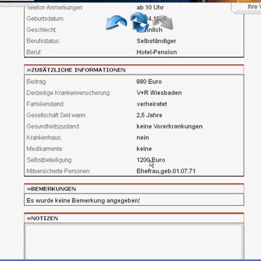
Task: Select the value 'V+R Wiesbaden'
Action: tap(159, 93)
